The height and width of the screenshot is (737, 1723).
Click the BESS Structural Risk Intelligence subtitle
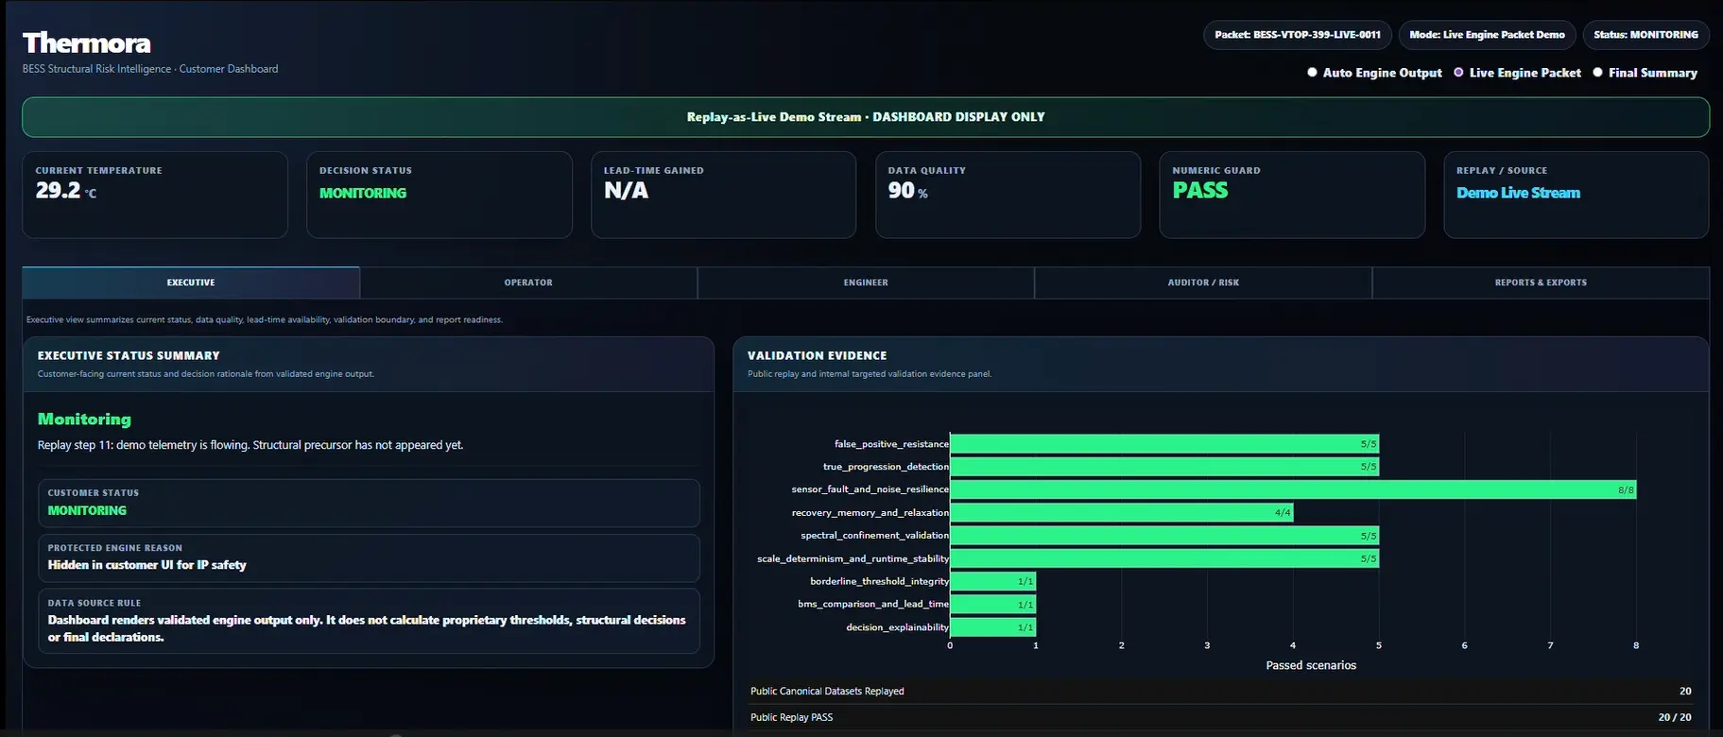pos(150,69)
